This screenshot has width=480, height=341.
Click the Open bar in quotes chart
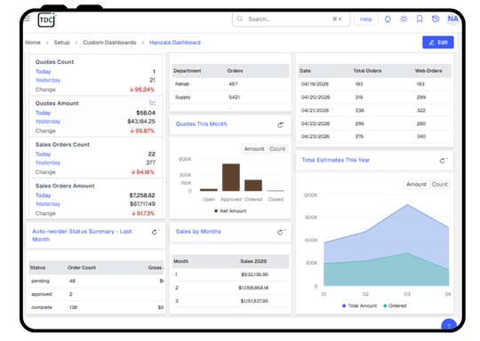tap(209, 190)
